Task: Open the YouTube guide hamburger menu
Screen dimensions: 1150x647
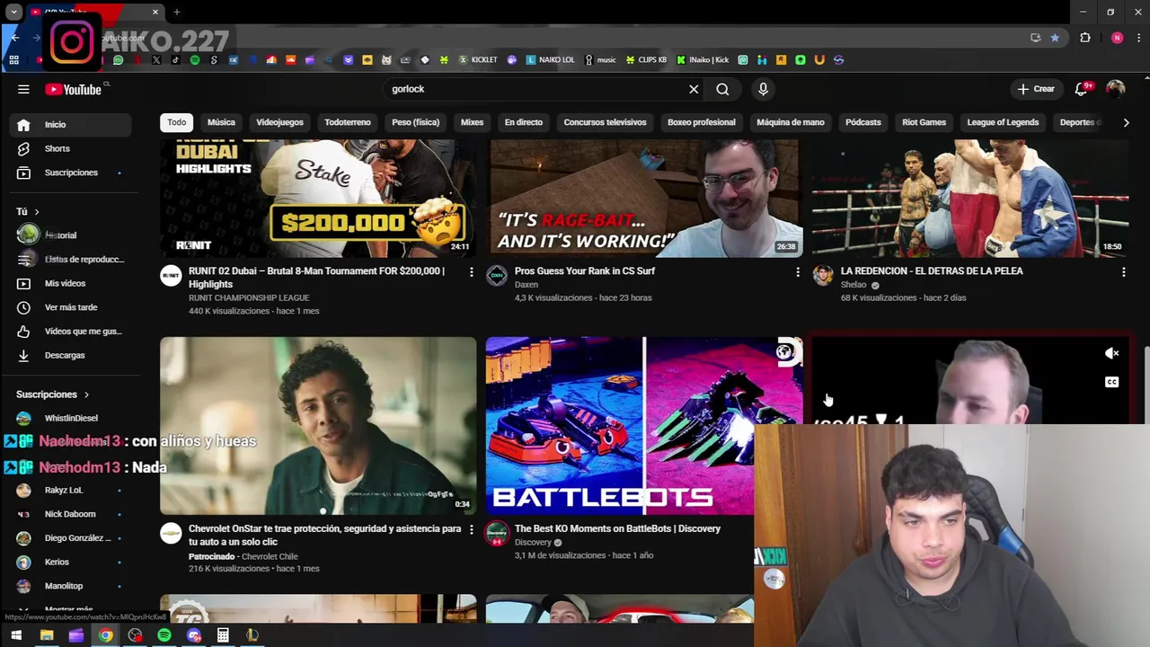Action: pos(23,89)
